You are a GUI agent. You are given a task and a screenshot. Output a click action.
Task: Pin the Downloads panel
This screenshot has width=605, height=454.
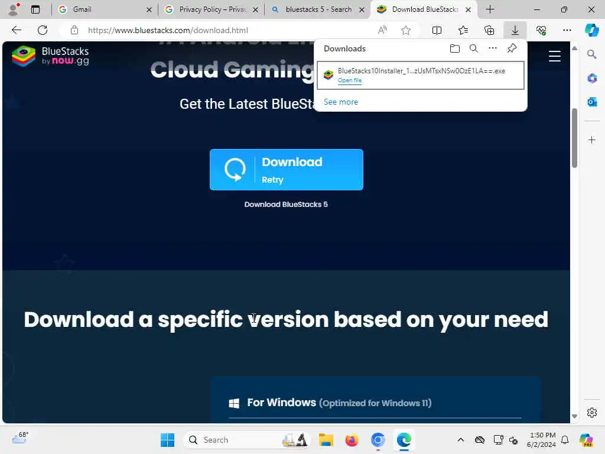(x=512, y=48)
